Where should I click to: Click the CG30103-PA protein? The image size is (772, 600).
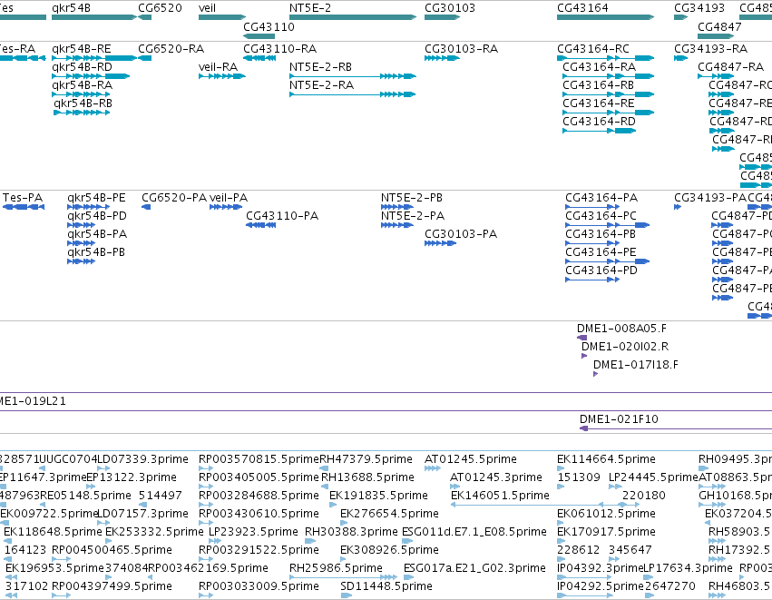441,243
